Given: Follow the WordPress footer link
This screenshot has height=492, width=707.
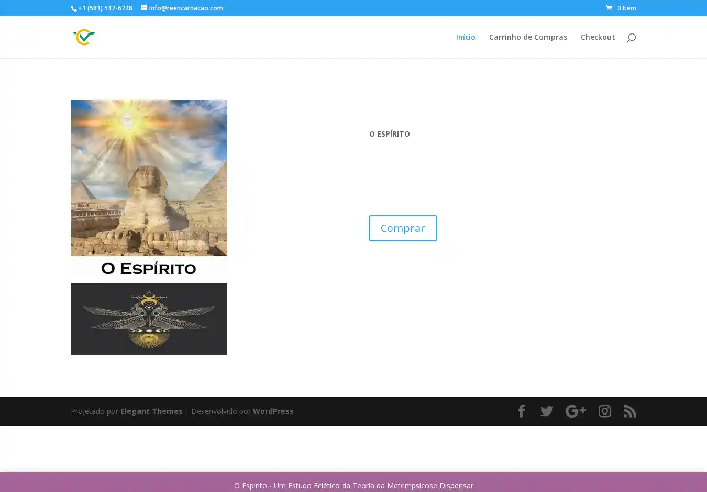Looking at the screenshot, I should tap(273, 411).
